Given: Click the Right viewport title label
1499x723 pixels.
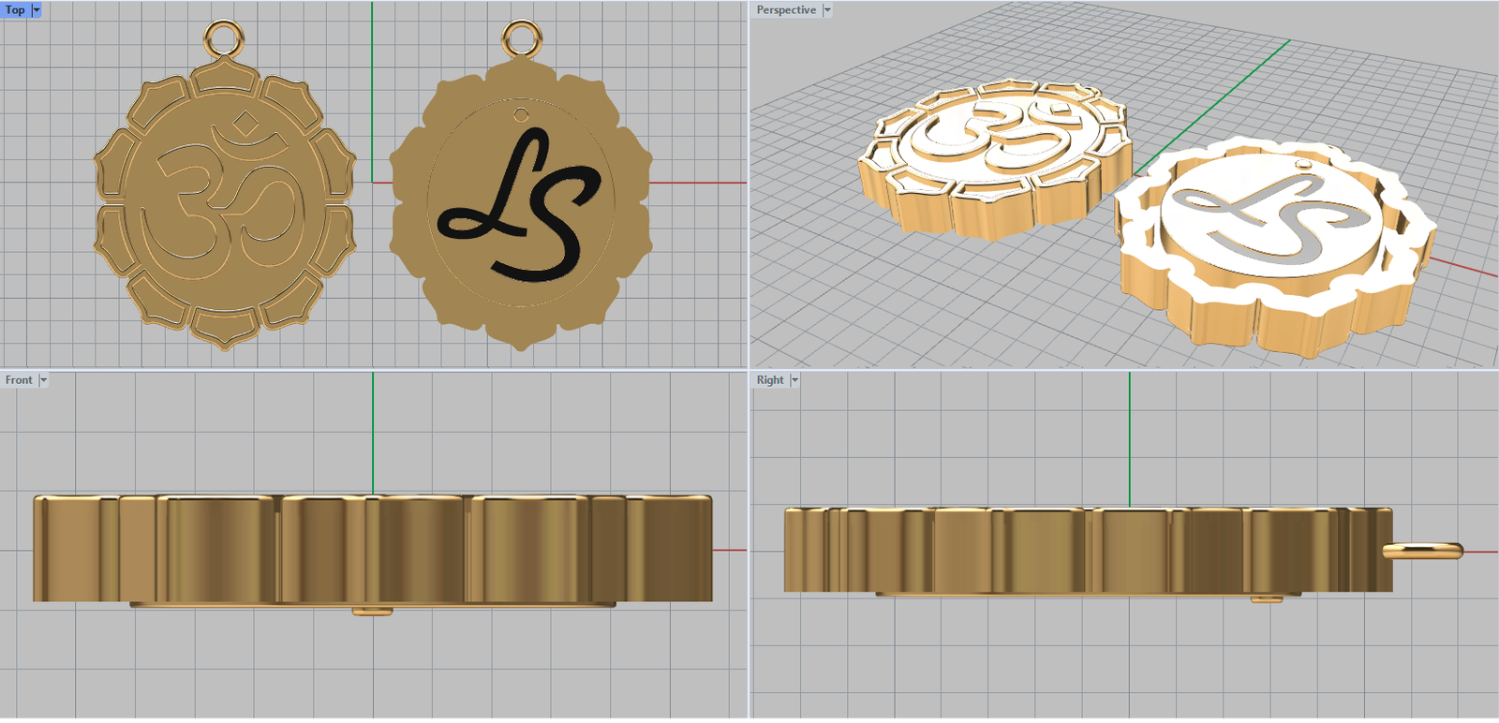Looking at the screenshot, I should 770,379.
